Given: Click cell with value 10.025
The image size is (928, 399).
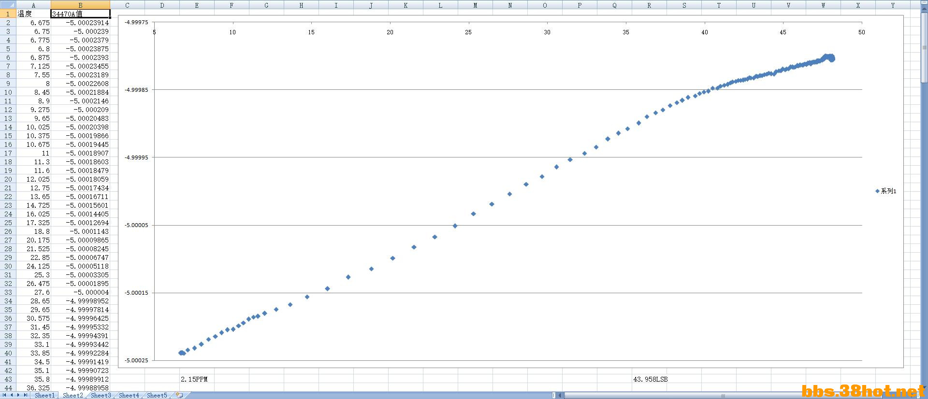Looking at the screenshot, I should (33, 127).
